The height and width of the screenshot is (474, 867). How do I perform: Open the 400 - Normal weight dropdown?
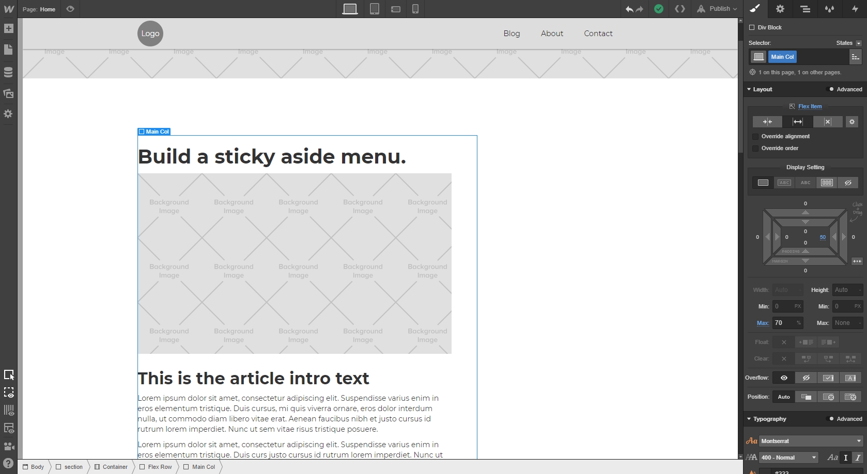click(x=788, y=457)
